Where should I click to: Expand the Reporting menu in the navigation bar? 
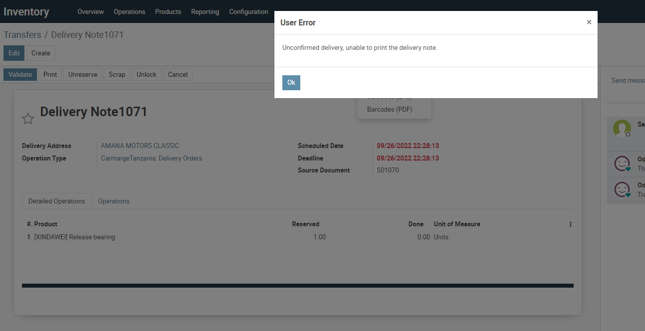[205, 11]
